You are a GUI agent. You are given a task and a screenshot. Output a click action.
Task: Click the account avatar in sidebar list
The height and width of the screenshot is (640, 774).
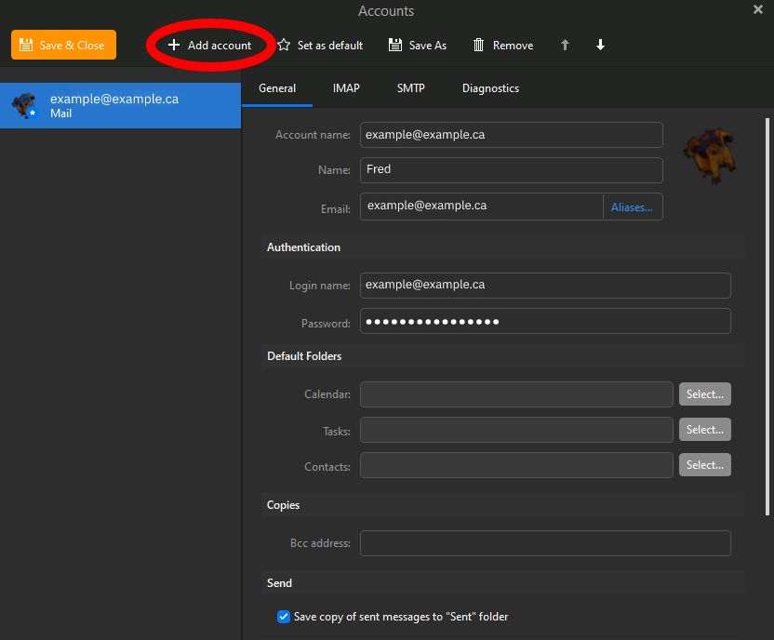[x=25, y=106]
